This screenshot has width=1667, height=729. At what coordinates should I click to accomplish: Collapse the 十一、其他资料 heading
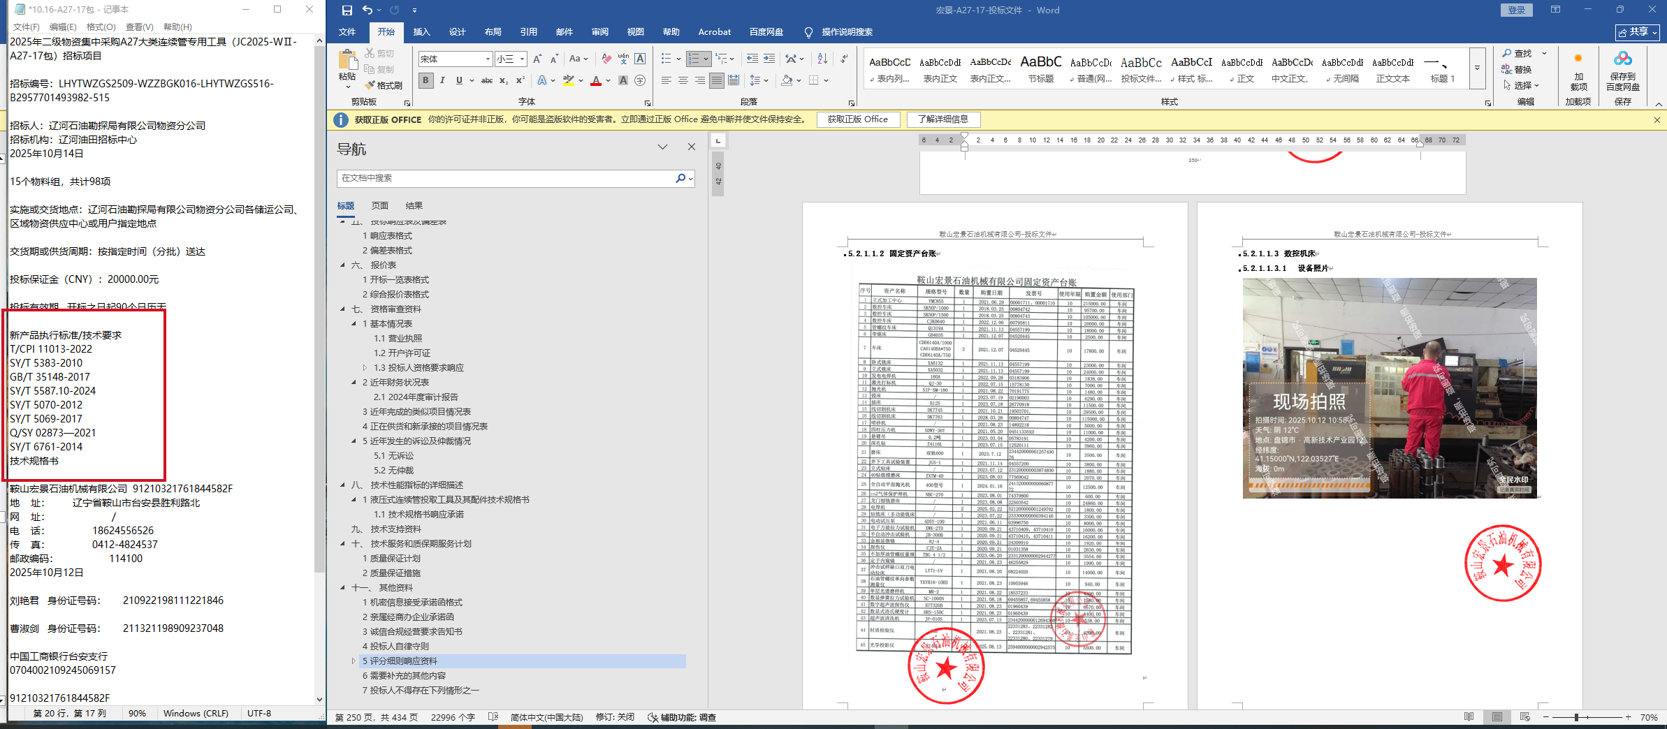342,587
